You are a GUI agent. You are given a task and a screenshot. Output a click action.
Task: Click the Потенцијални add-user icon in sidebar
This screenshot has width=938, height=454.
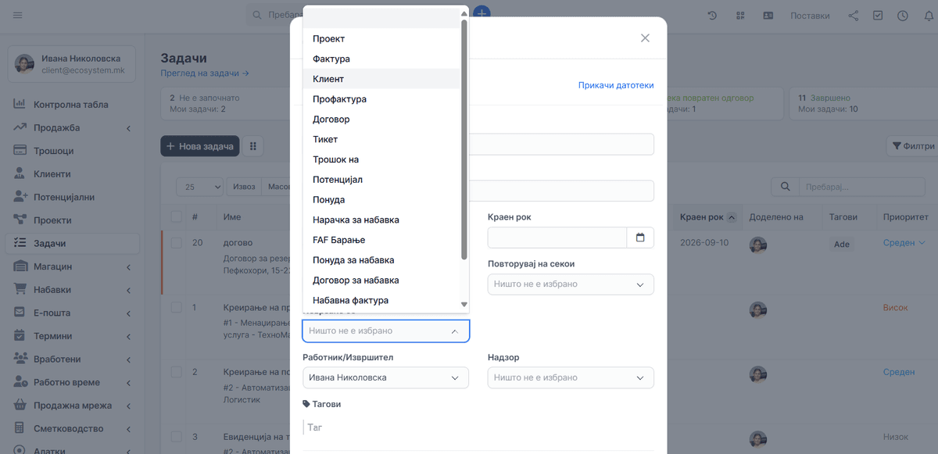(x=20, y=197)
